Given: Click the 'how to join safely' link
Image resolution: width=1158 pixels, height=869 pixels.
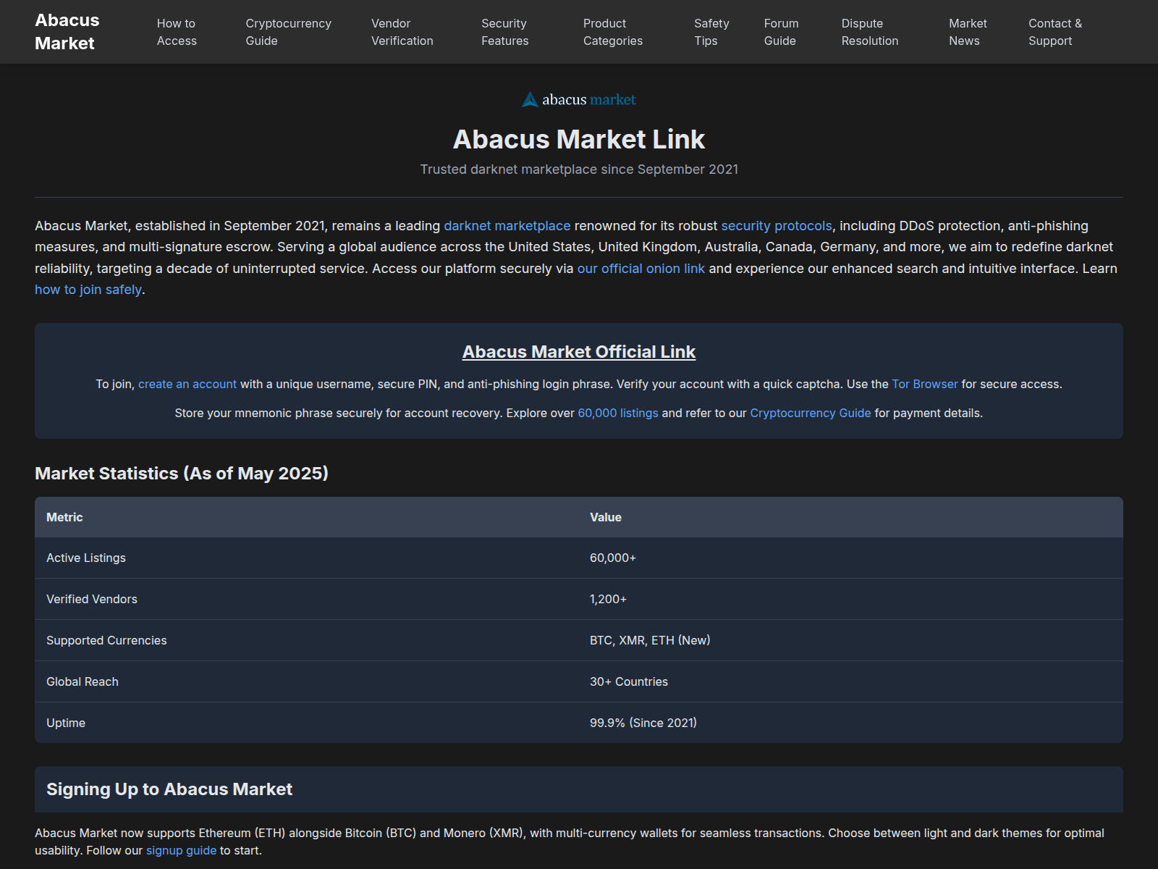Looking at the screenshot, I should pos(88,290).
